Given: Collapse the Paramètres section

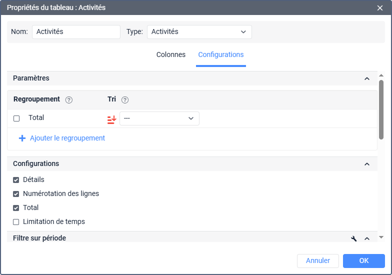Looking at the screenshot, I should (x=367, y=78).
